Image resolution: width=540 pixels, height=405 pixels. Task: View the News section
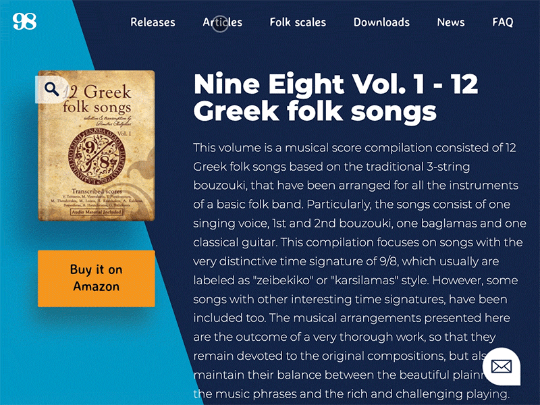[450, 22]
